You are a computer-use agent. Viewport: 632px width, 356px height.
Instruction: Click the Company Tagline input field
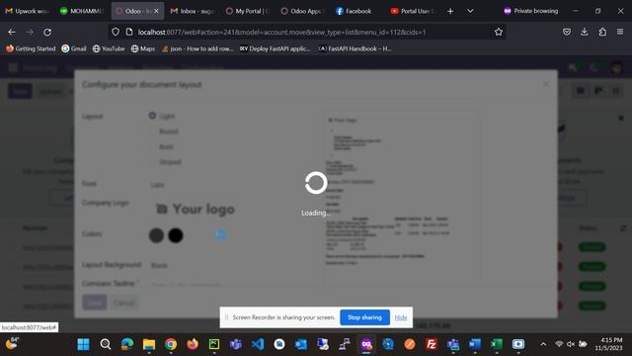pyautogui.click(x=230, y=284)
